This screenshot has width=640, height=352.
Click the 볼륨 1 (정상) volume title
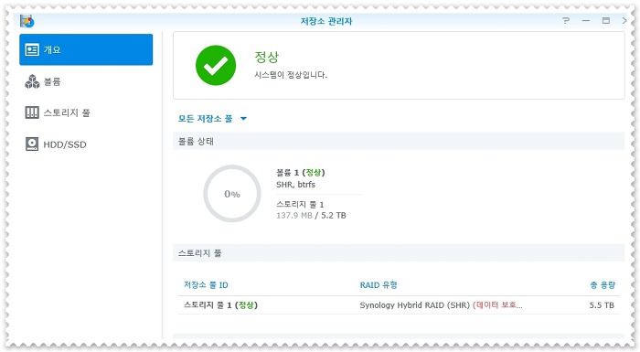(x=301, y=172)
